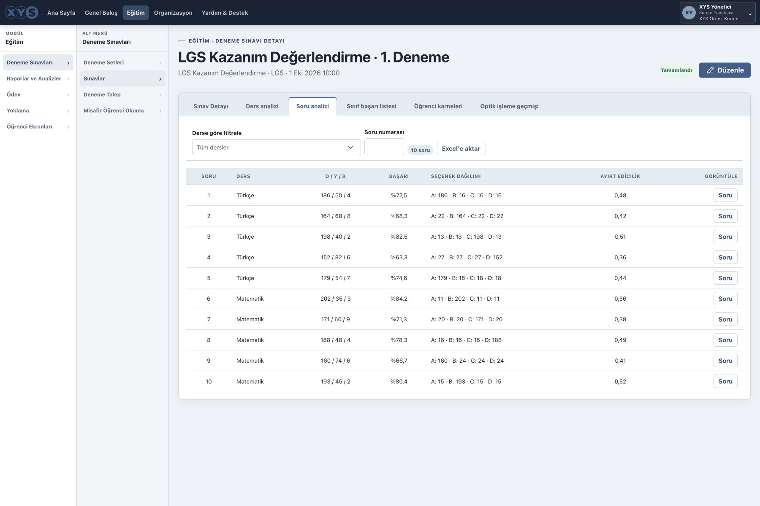Switch to the Ders analizi tab
This screenshot has width=760, height=506.
point(262,106)
